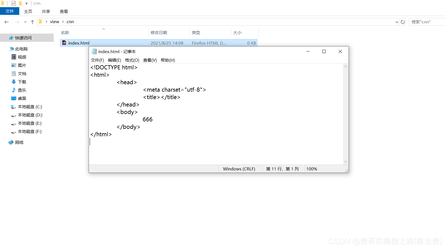Open Notepad Edit(E) menu

115,60
